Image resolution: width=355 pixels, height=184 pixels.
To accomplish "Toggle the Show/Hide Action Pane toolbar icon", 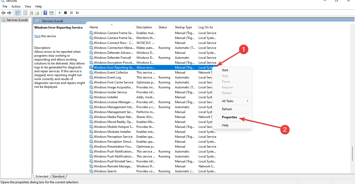I will (51, 13).
